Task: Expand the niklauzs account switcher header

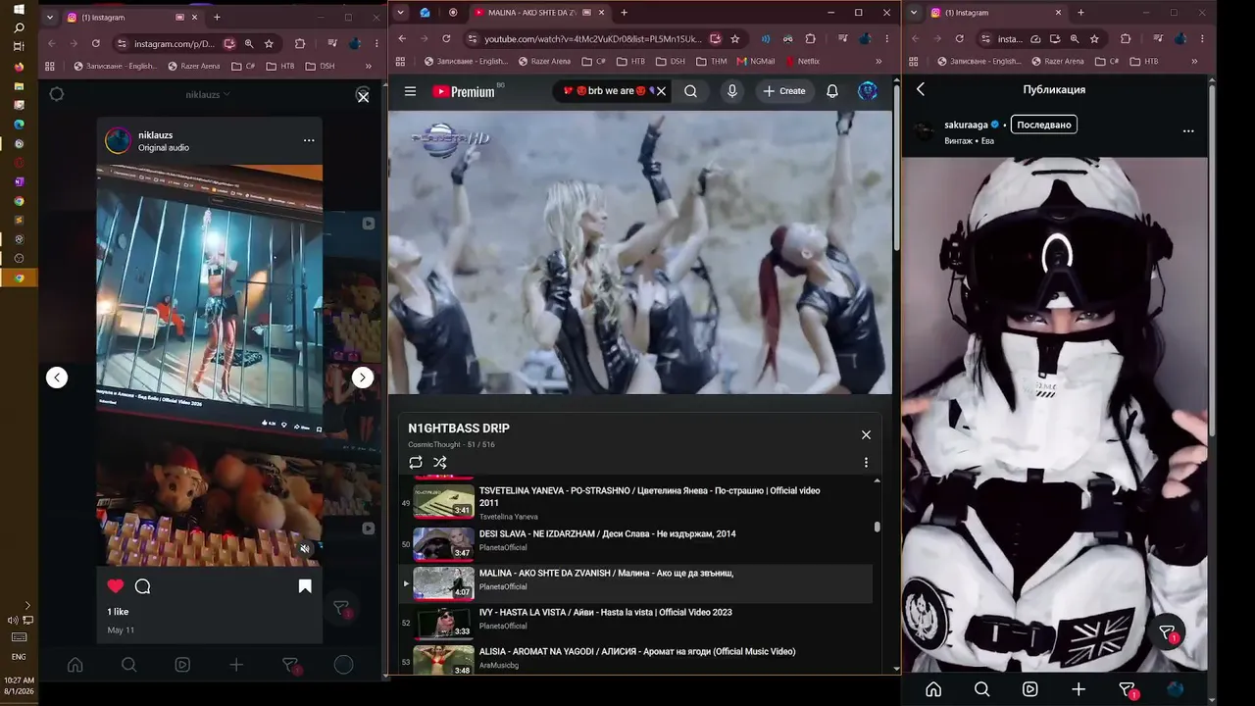Action: 208,95
